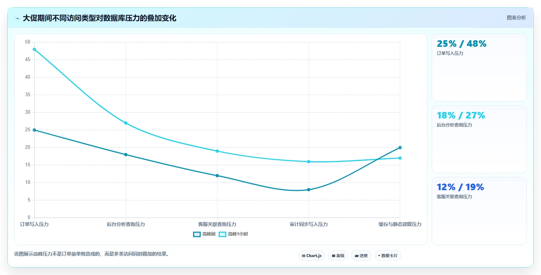
Task: Click the 高峰前 data point at 25
Action: click(x=34, y=130)
